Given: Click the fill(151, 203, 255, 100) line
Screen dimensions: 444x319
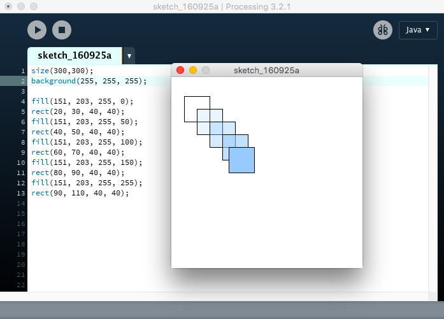Looking at the screenshot, I should (87, 142).
